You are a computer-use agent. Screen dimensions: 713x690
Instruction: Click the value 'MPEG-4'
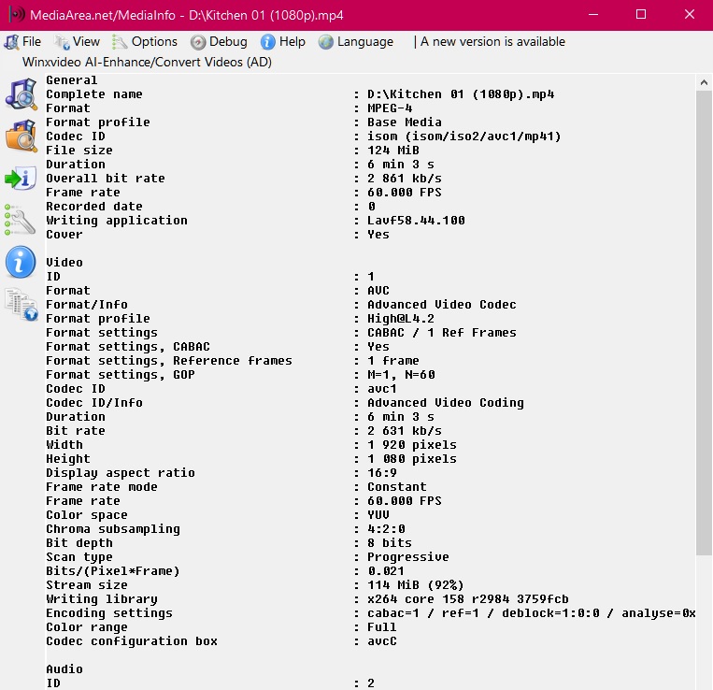[x=390, y=108]
